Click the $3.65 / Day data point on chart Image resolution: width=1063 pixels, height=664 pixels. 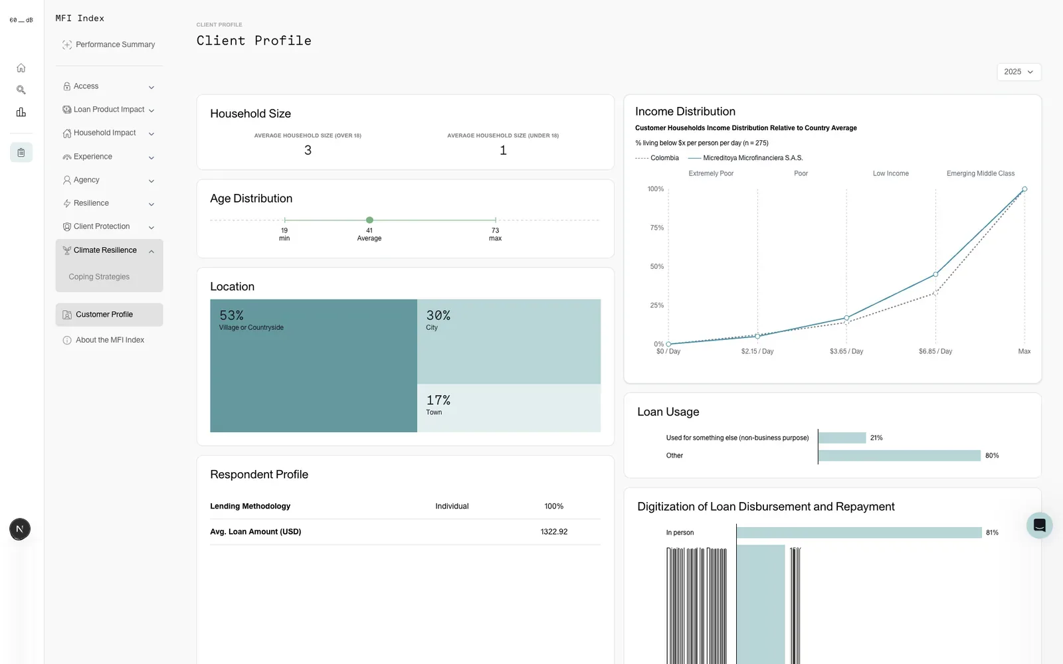846,318
